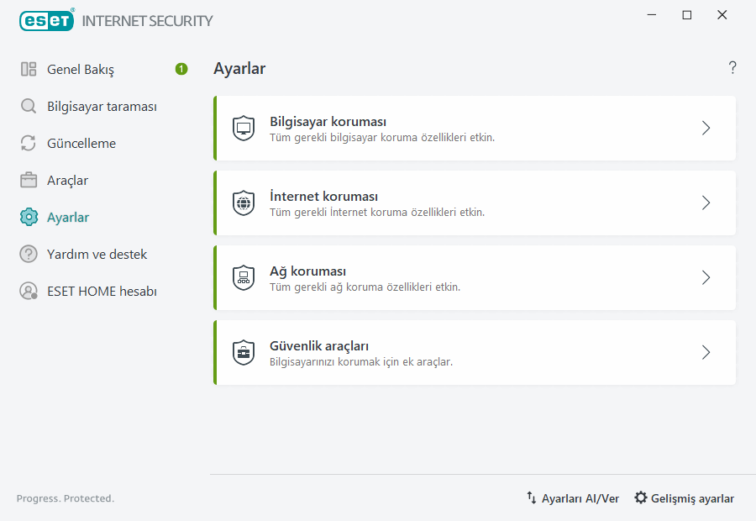Viewport: 756px width, 521px height.
Task: Click the ESET logo
Action: pos(46,20)
